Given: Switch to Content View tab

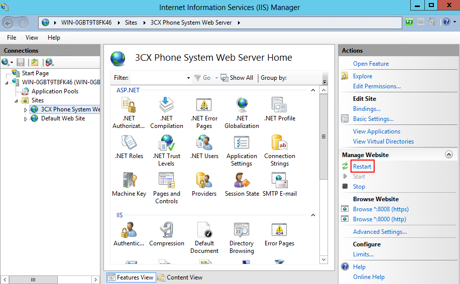Looking at the screenshot, I should 180,277.
